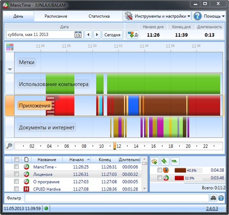Click into the Фильтр text field
Viewport: 229px width, 215px height.
tap(116, 198)
